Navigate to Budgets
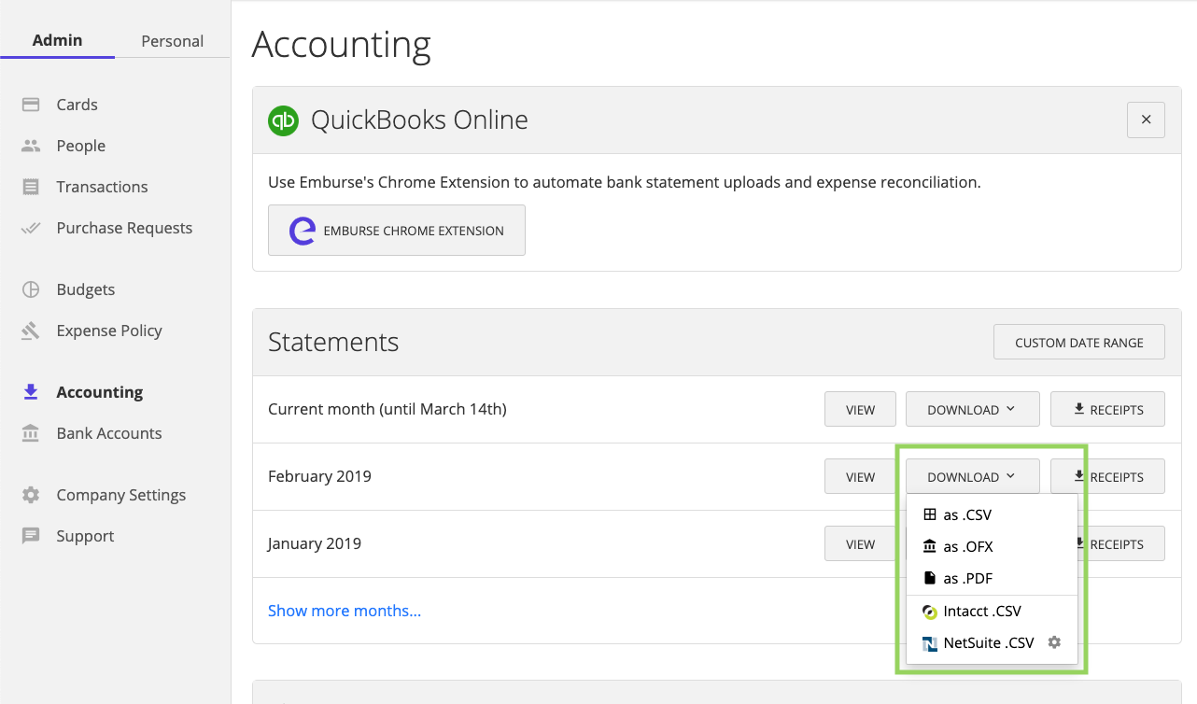This screenshot has height=704, width=1197. 85,289
